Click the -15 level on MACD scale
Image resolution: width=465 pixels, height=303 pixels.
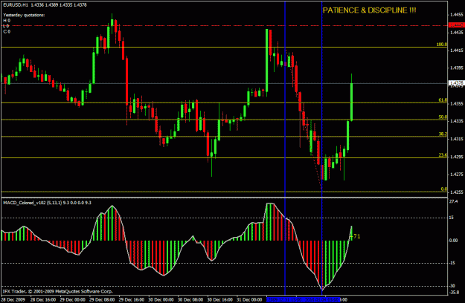(x=452, y=263)
